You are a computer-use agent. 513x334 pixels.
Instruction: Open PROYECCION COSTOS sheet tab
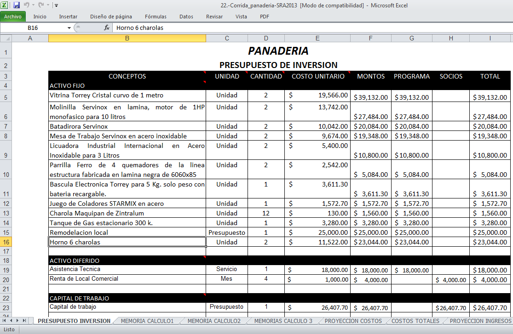click(x=353, y=321)
